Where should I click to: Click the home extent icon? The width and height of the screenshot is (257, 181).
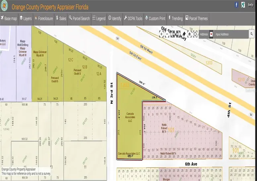(x=189, y=34)
